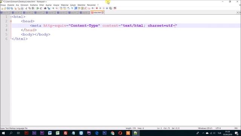Open the Çalıştır menu
Image resolution: width=241 pixels, height=136 pixels.
point(73,5)
